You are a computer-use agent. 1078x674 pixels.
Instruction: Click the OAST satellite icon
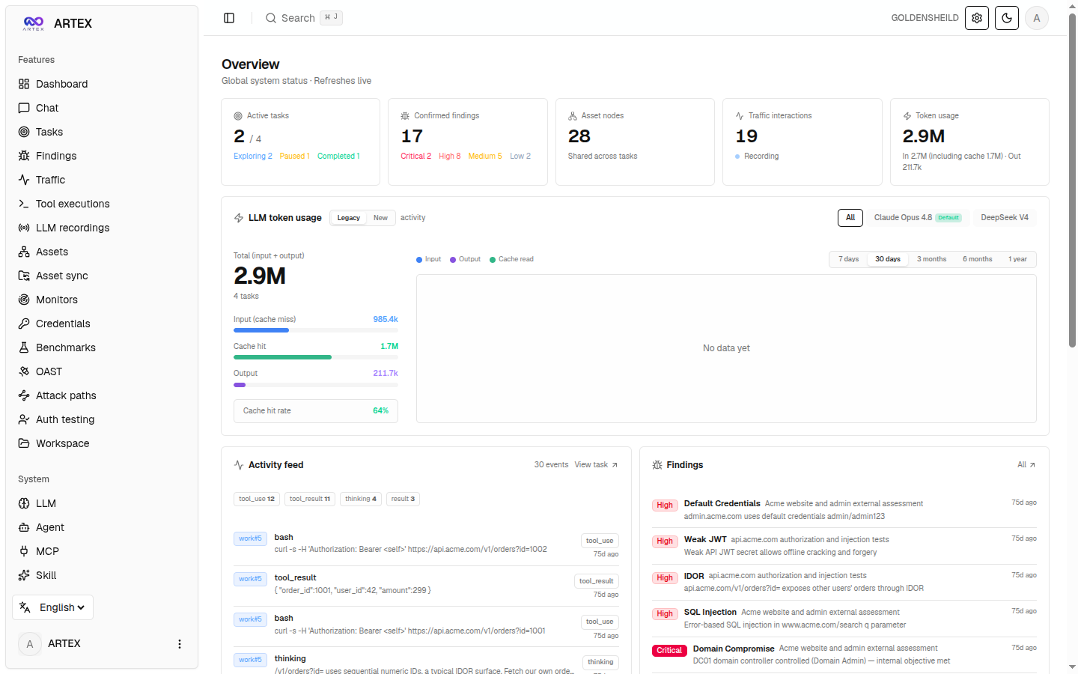(24, 371)
